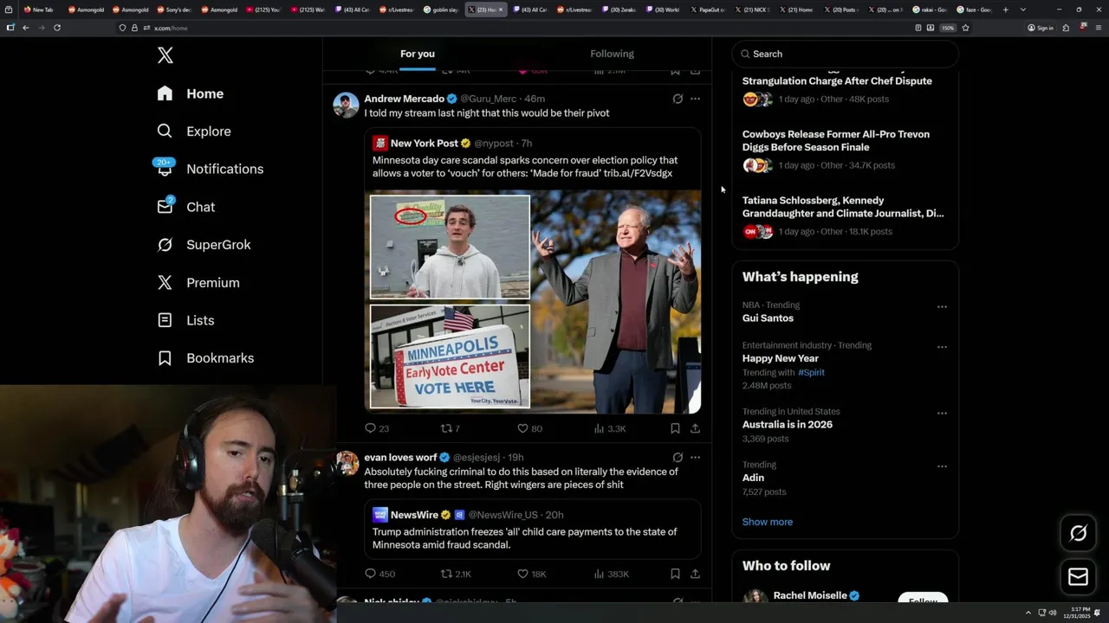Reply to Andrew Mercado's post
Image resolution: width=1109 pixels, height=623 pixels.
(377, 428)
